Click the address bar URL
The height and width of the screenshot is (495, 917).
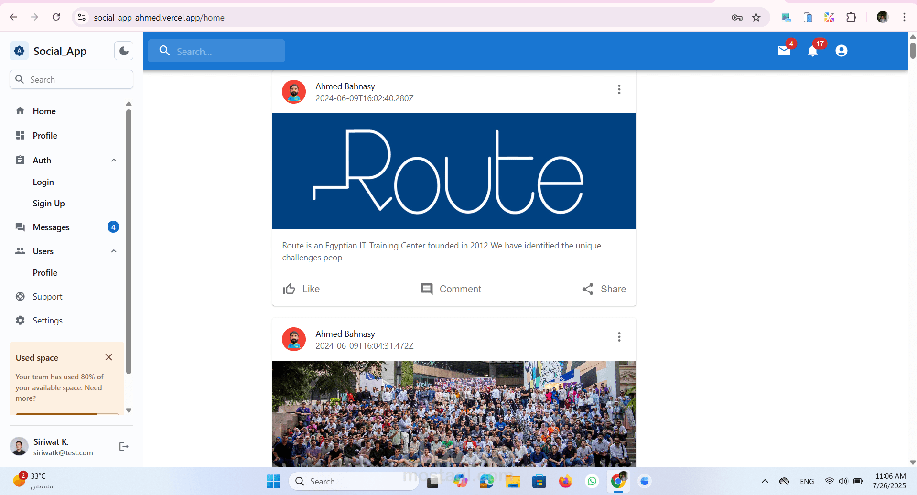click(x=159, y=17)
